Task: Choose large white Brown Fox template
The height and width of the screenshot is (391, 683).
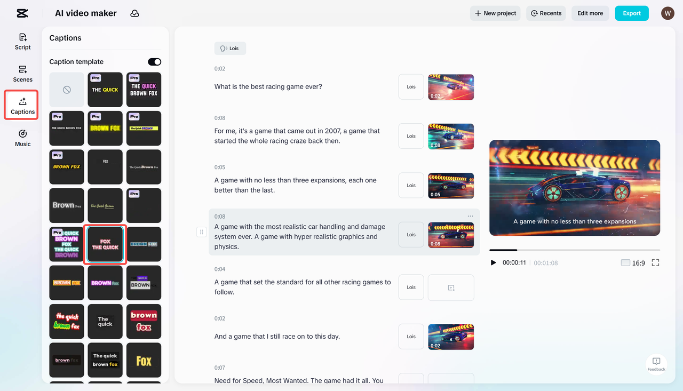Action: (x=67, y=205)
